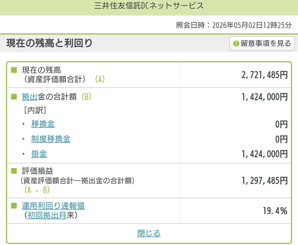Click the 現在の残高と利回り heading
The width and height of the screenshot is (298, 245).
coord(49,43)
